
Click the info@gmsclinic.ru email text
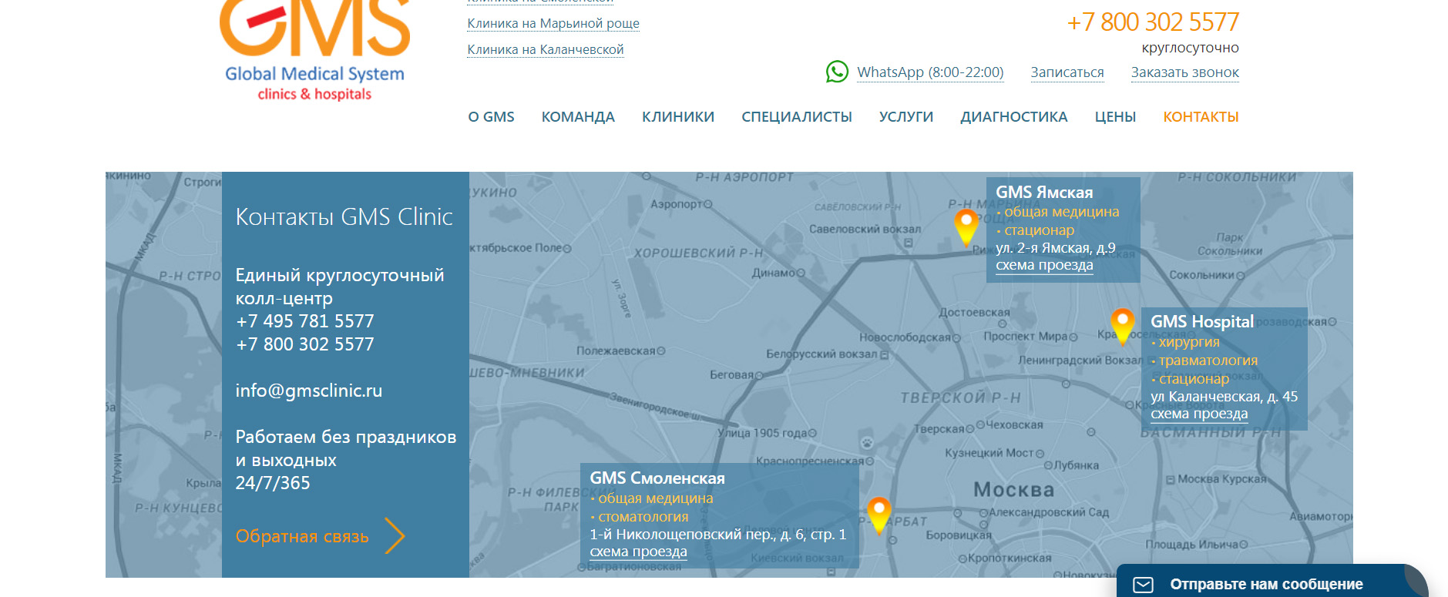[309, 391]
